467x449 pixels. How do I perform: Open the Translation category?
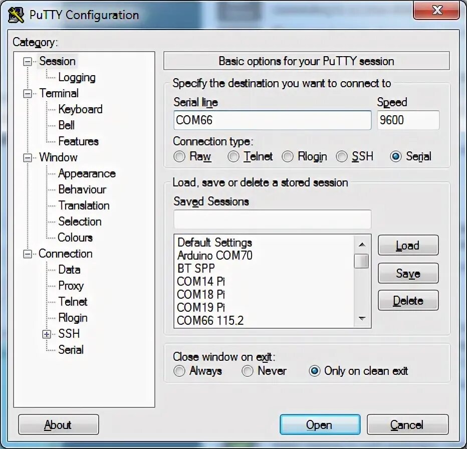point(84,205)
